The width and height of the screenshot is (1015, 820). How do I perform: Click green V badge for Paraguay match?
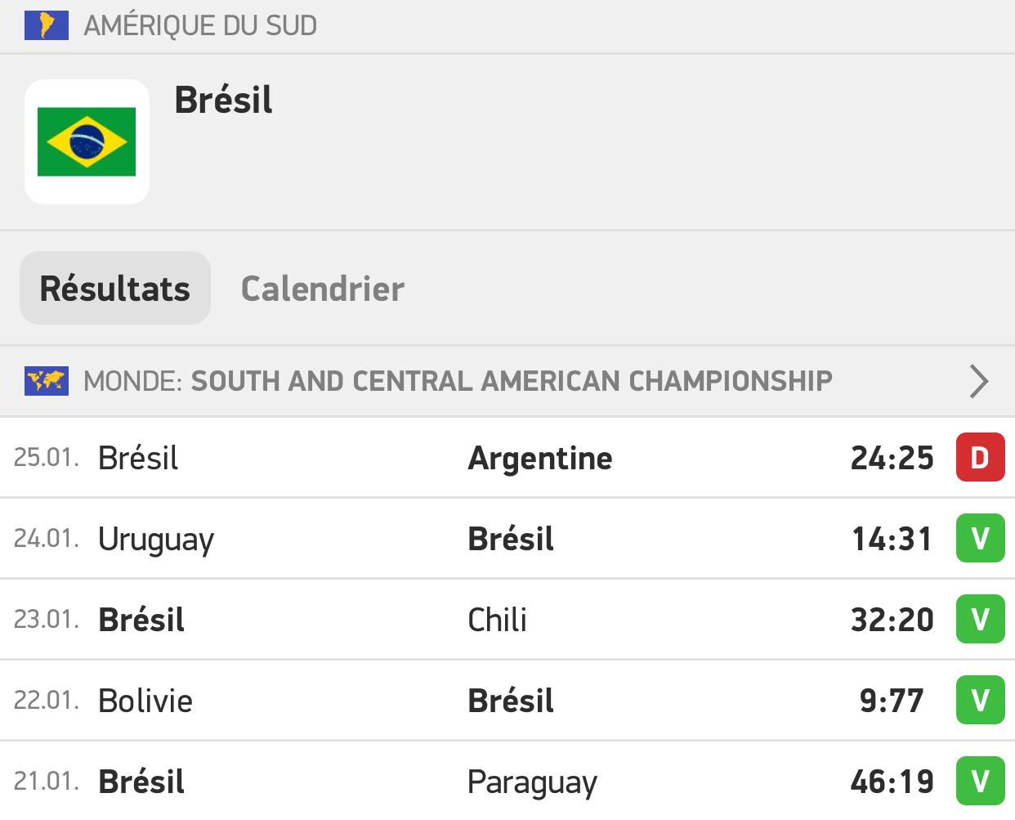point(980,782)
